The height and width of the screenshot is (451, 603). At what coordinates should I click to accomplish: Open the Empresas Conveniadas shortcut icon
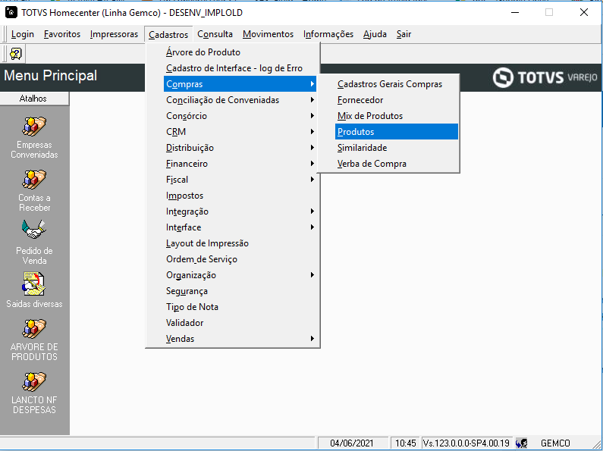pyautogui.click(x=34, y=127)
